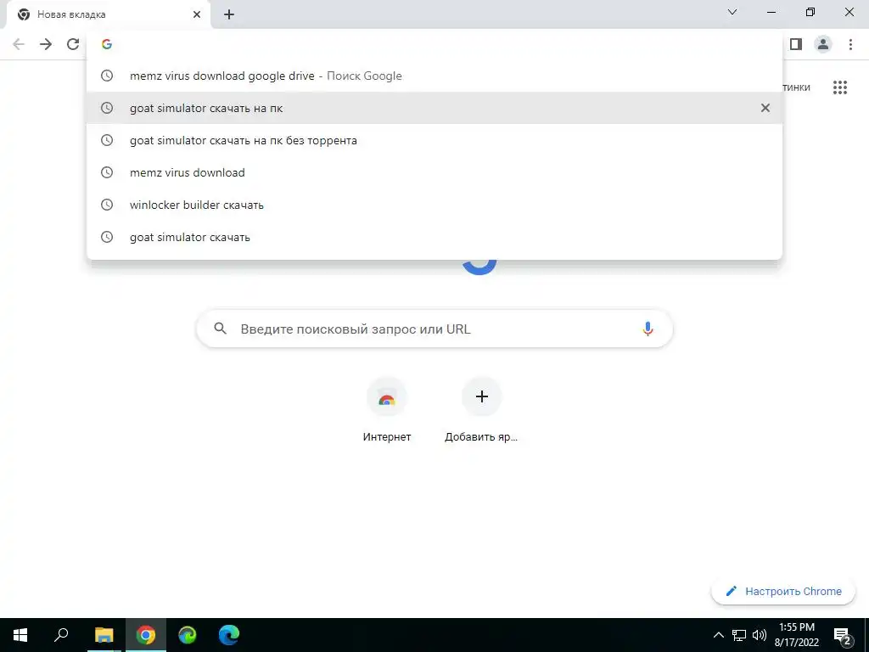Remove the highlighted goat simulator suggestion

point(765,108)
